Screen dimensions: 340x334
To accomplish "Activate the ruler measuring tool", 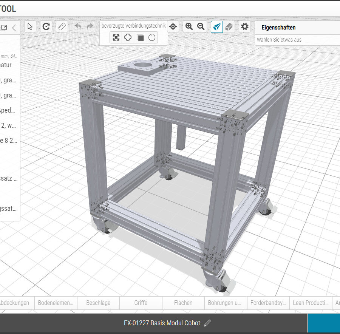I will point(62,26).
